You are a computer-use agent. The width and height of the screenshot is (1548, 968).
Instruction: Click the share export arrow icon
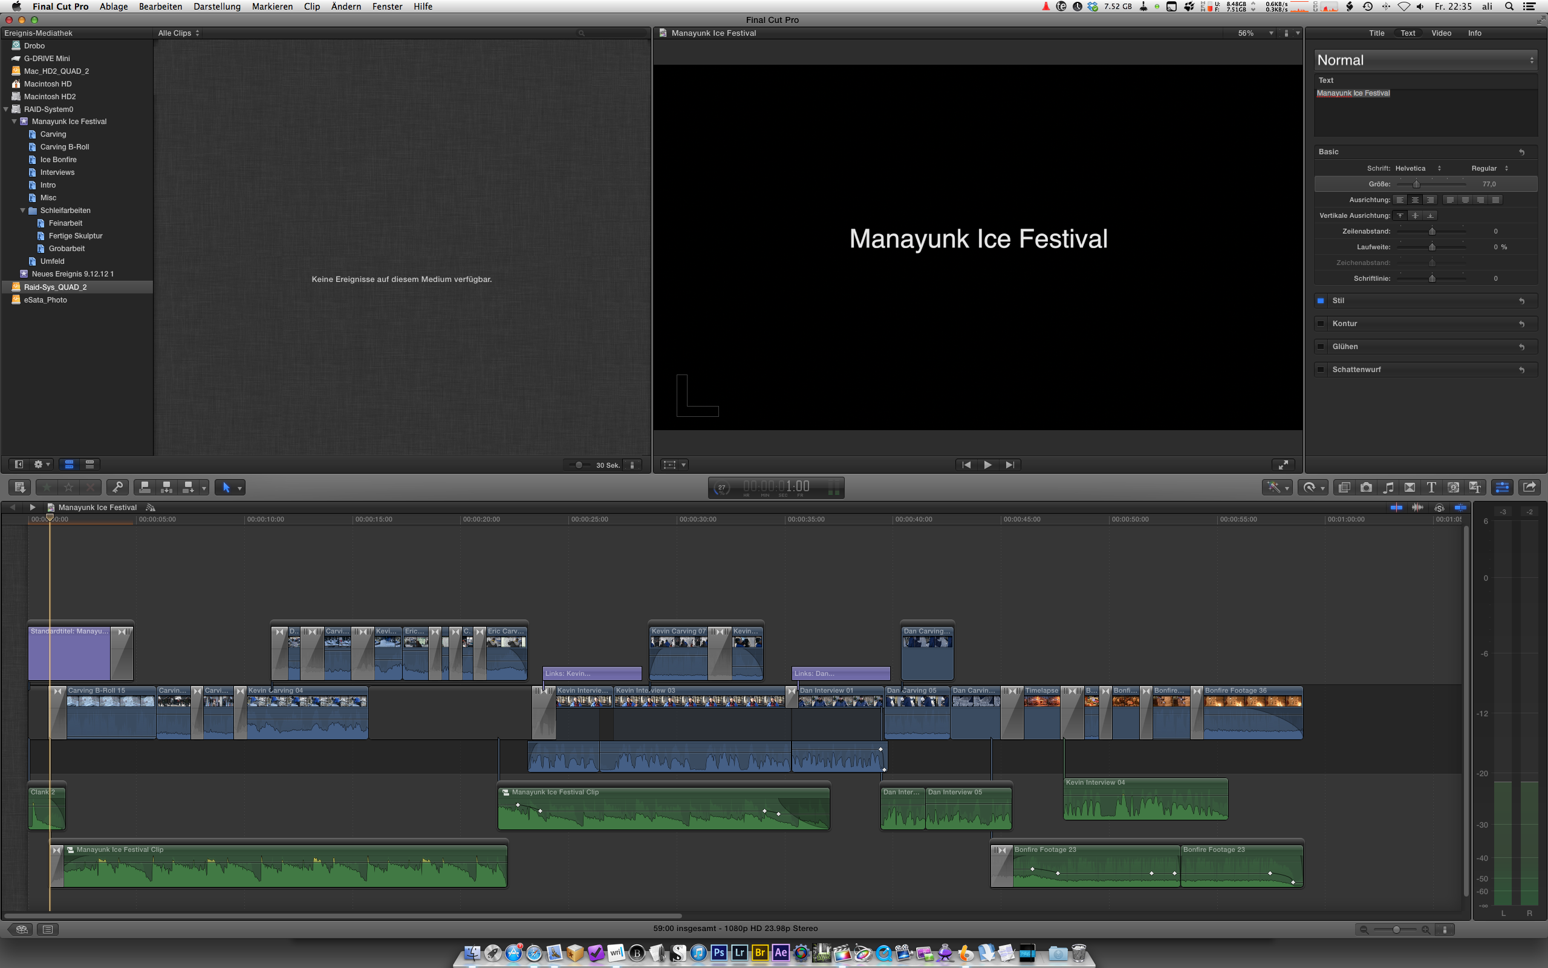pos(1529,487)
